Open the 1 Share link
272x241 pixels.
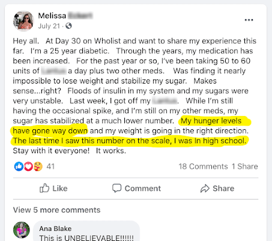click(x=245, y=166)
